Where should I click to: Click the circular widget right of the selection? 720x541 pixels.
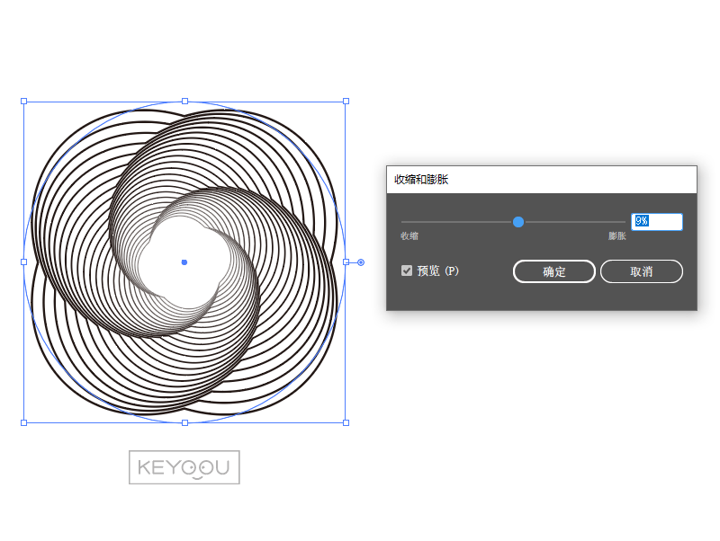(361, 262)
